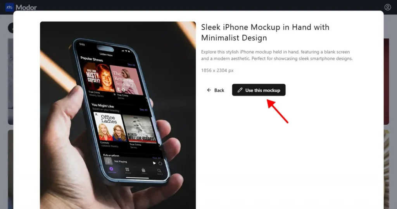
Task: Click the Search magnifier icon on phone screen
Action: pos(159,171)
